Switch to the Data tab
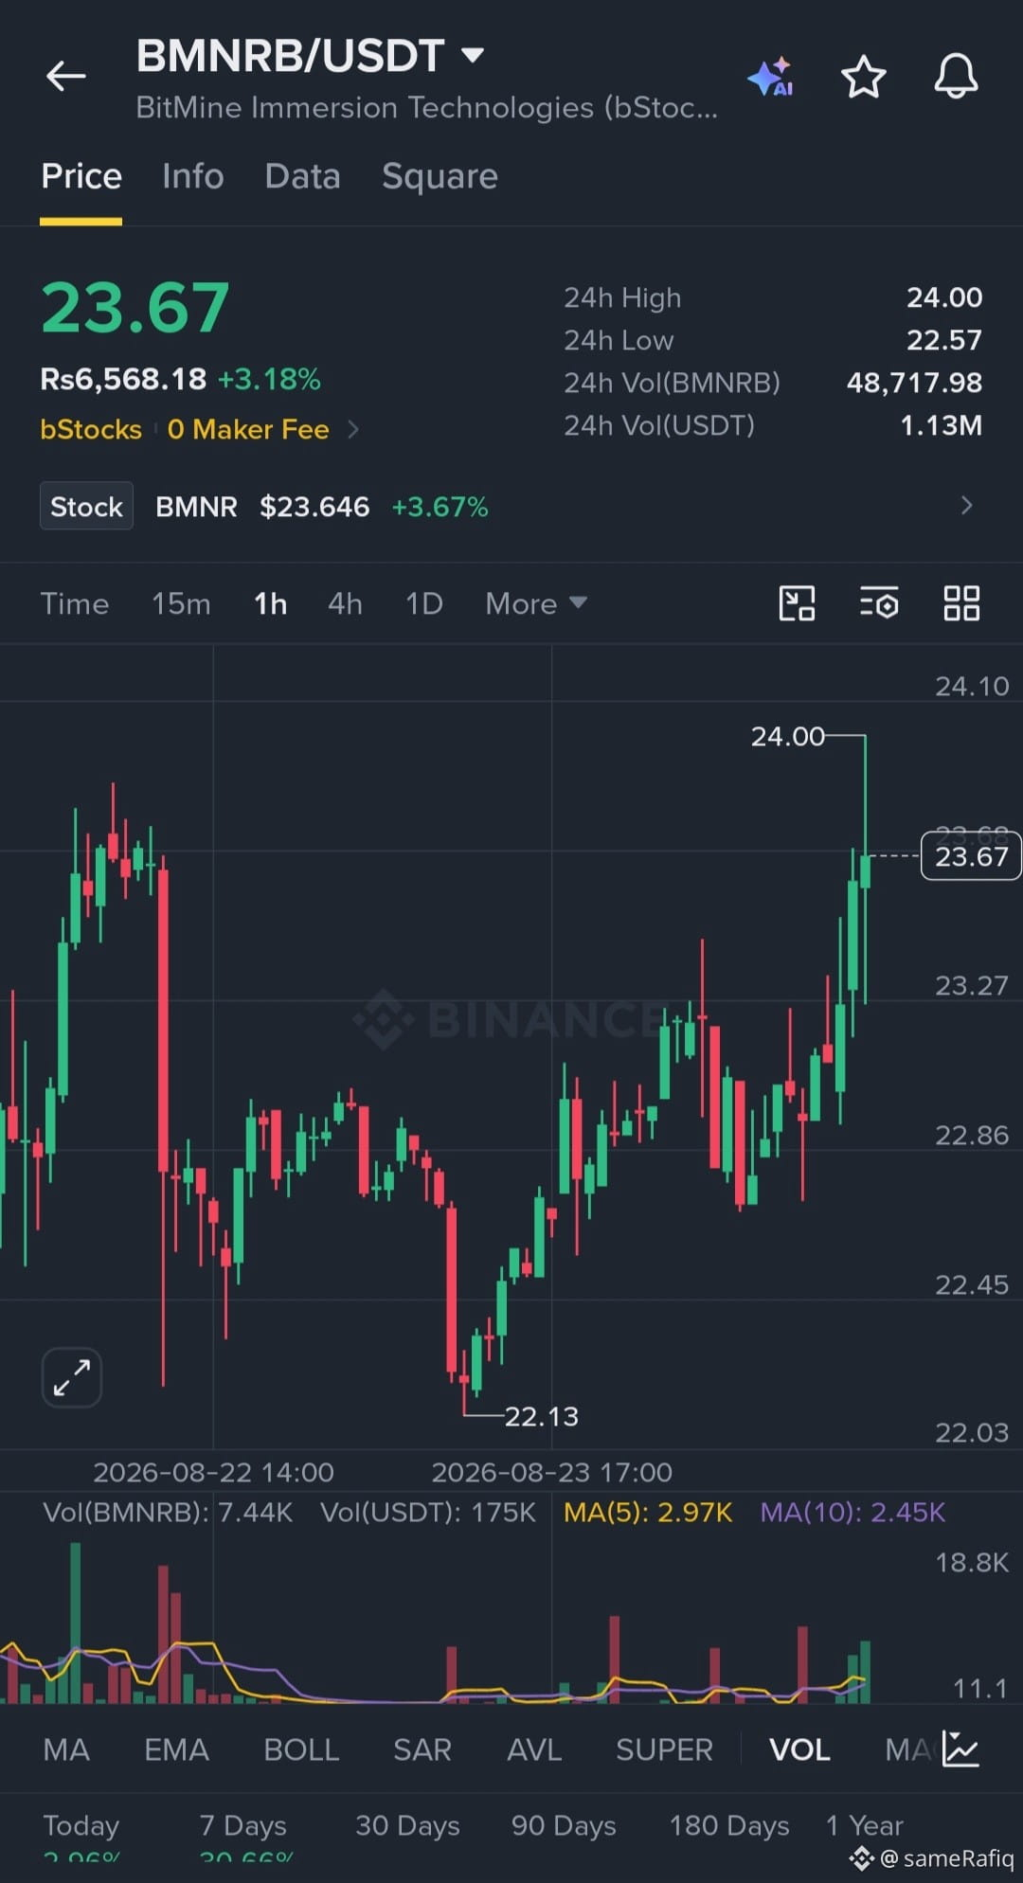The height and width of the screenshot is (1883, 1023). pyautogui.click(x=302, y=176)
